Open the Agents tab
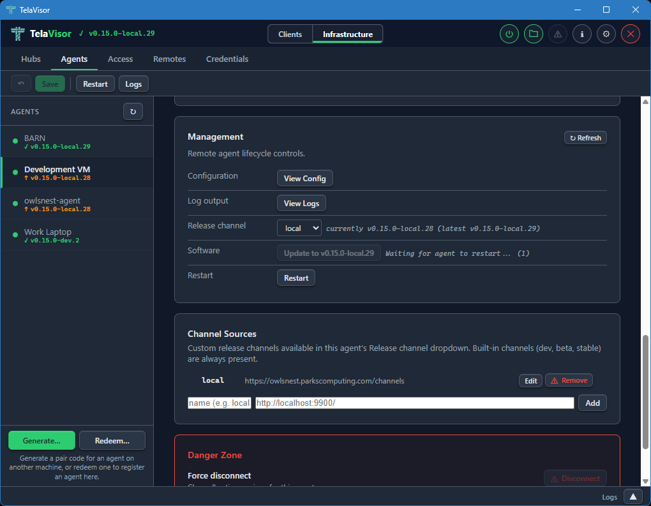This screenshot has height=506, width=651. tap(74, 59)
